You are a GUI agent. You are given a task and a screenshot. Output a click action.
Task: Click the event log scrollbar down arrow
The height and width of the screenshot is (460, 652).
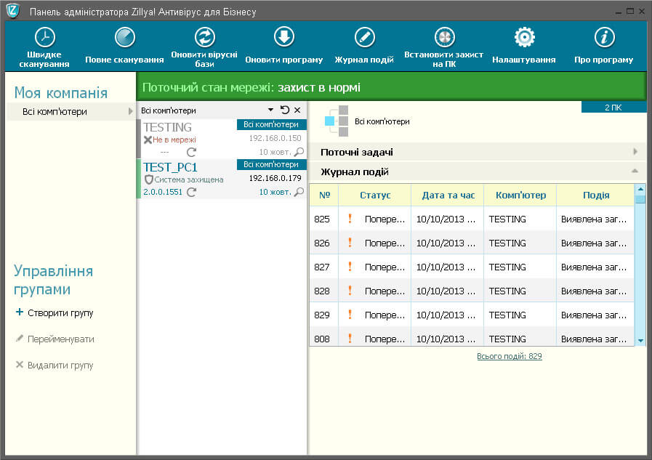click(x=640, y=341)
